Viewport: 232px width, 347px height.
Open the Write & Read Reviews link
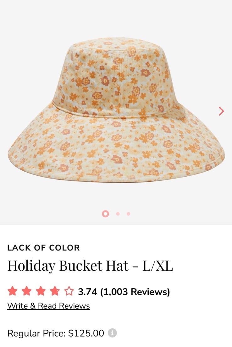click(48, 306)
